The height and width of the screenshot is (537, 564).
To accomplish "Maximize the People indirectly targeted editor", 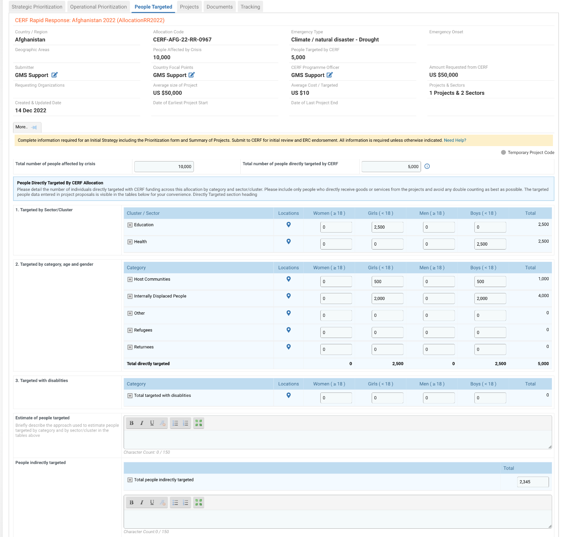I will point(199,503).
